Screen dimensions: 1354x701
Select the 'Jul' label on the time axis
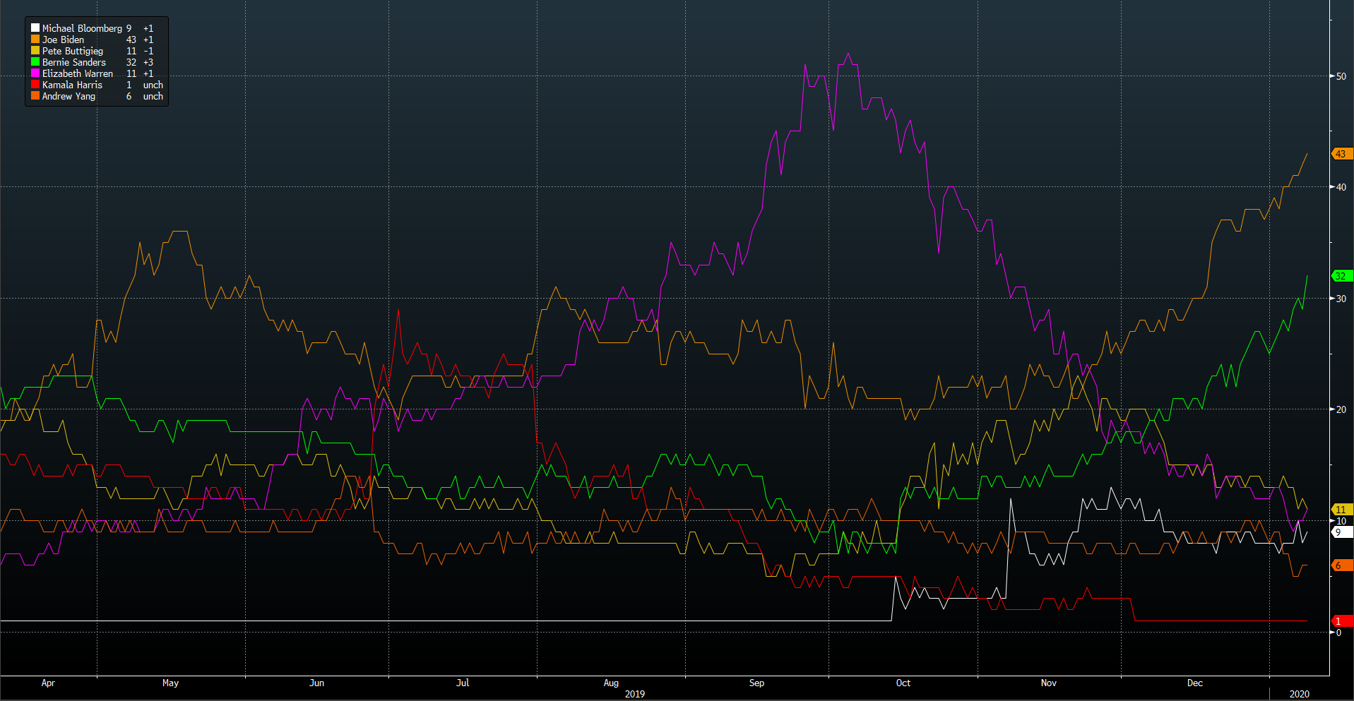[x=463, y=683]
